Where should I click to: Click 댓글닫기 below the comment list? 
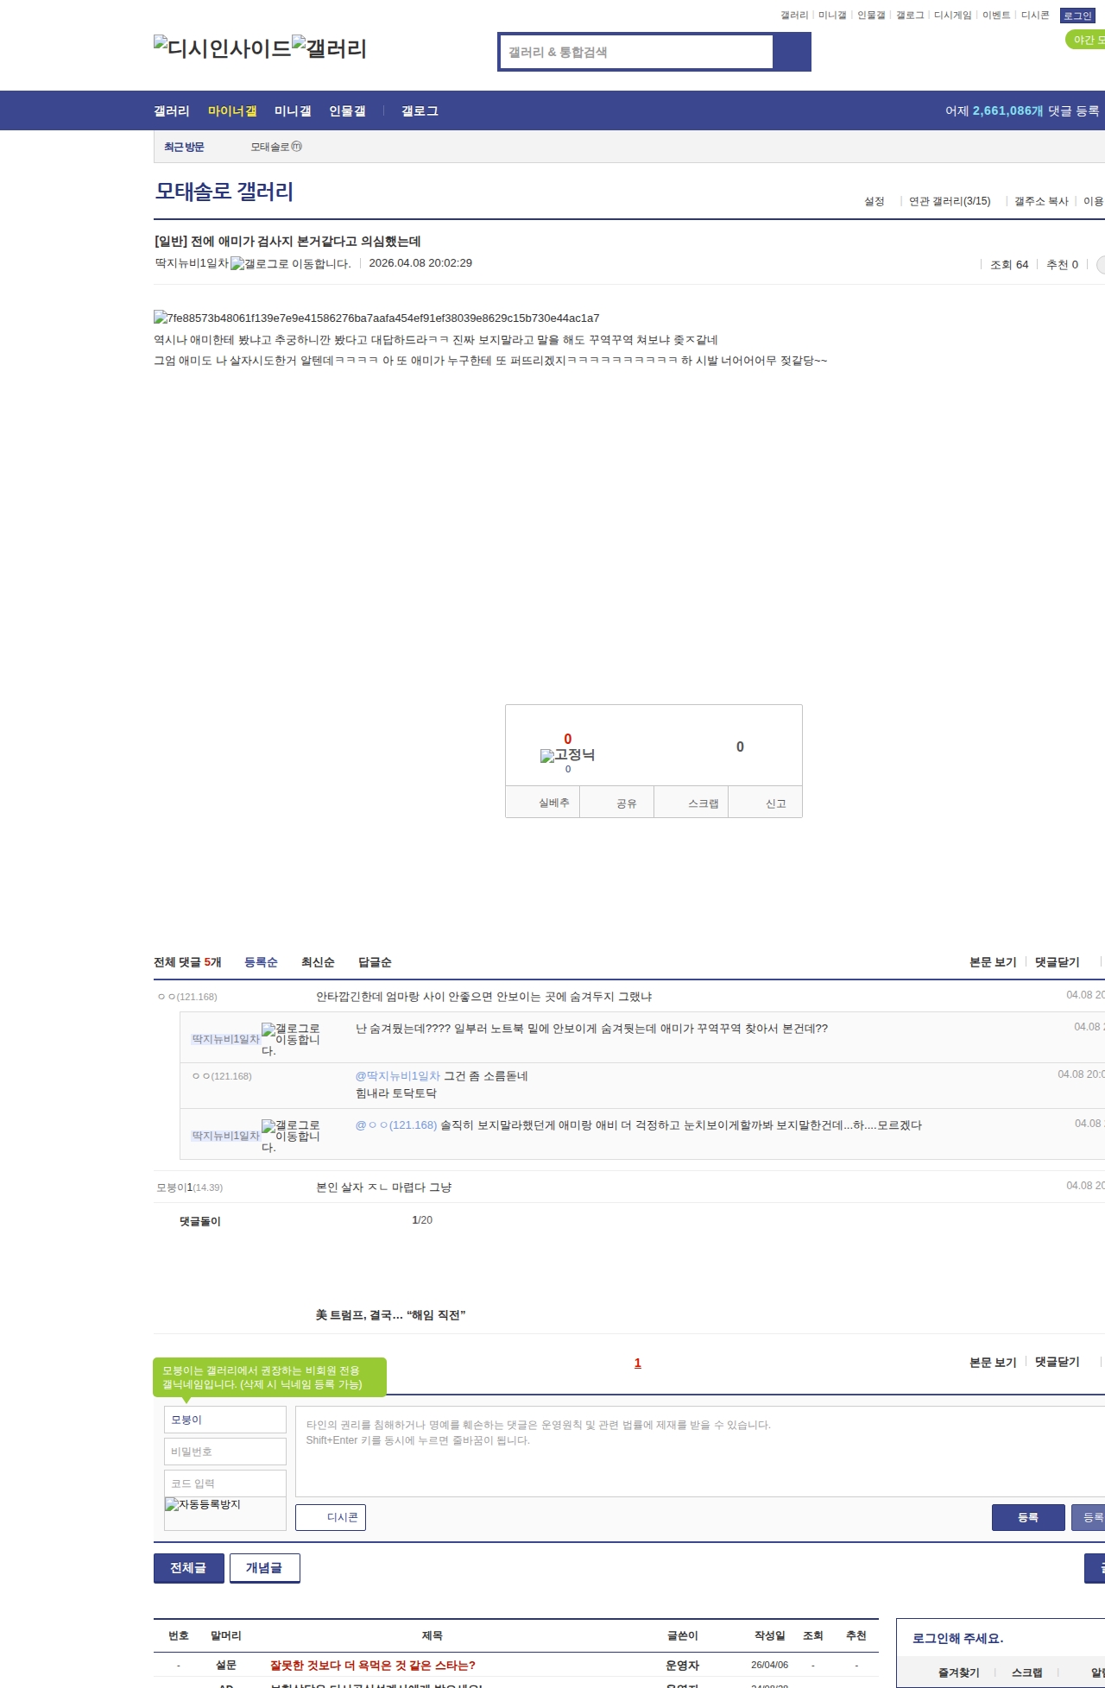pos(1058,1362)
